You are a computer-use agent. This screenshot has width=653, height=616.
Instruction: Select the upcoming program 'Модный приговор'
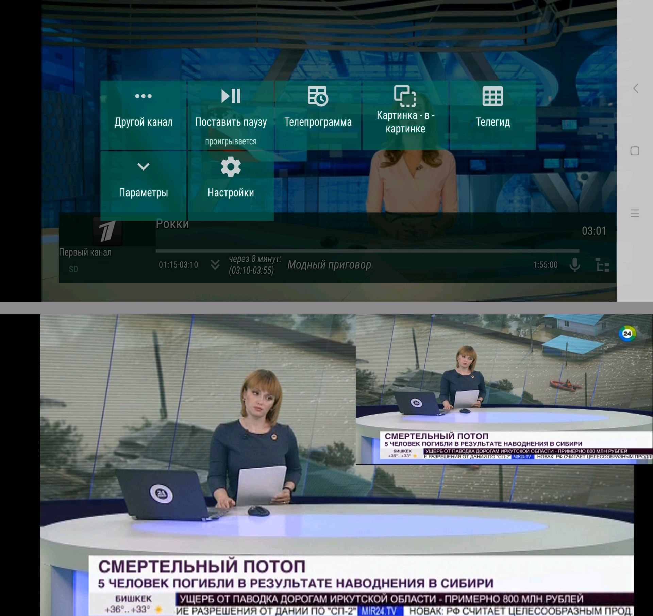tap(329, 264)
